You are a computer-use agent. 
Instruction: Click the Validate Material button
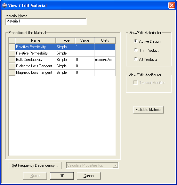(x=149, y=110)
